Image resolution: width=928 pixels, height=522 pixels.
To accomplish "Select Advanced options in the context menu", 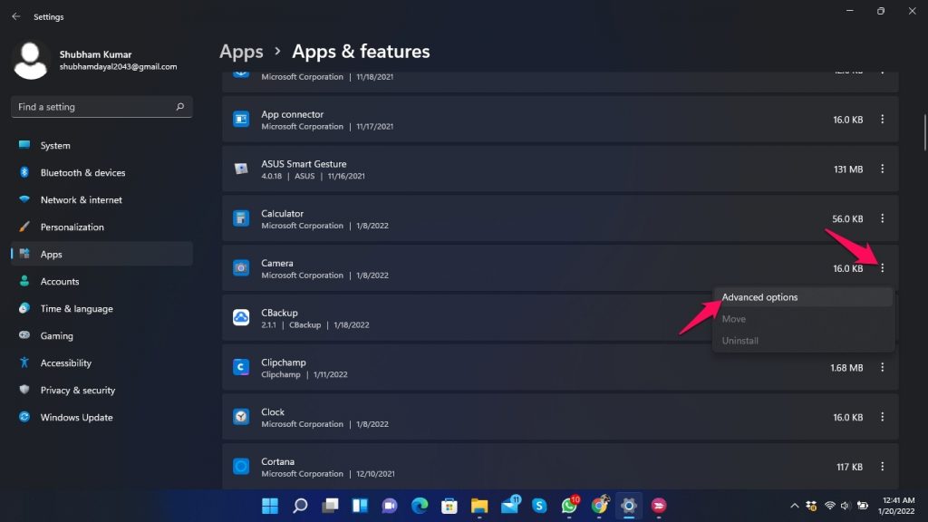I will pos(759,297).
